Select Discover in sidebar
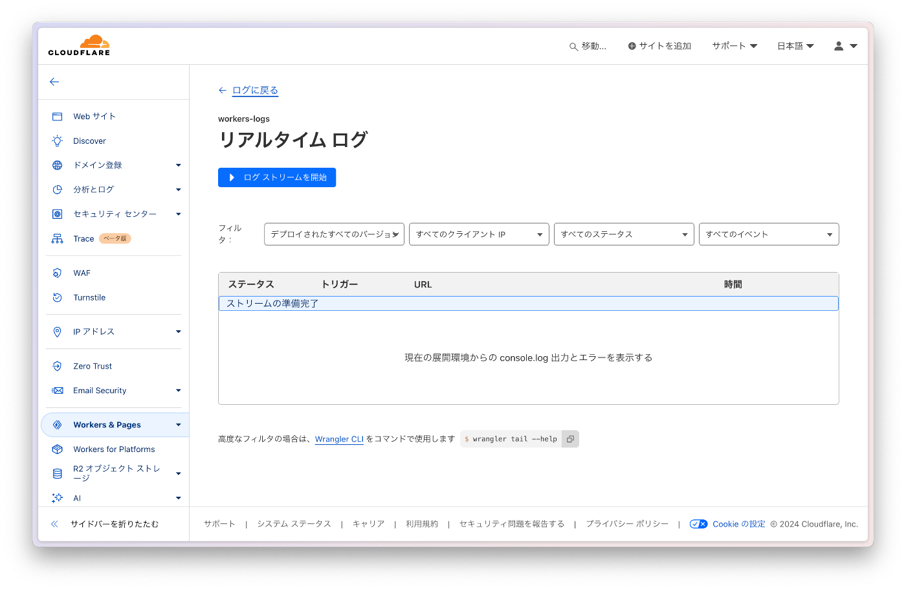The width and height of the screenshot is (906, 590). (x=89, y=141)
